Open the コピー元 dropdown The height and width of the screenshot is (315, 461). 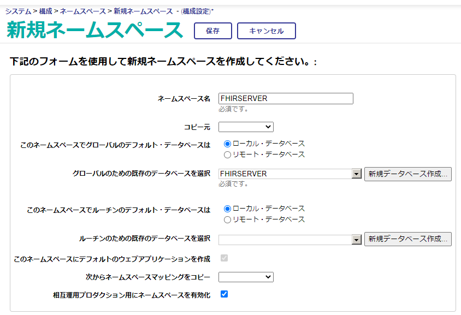(x=246, y=127)
